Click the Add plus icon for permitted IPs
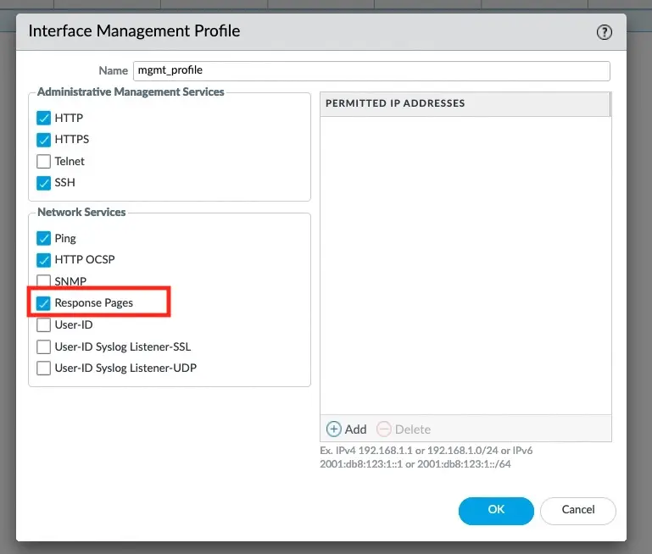652x554 pixels. [x=334, y=429]
